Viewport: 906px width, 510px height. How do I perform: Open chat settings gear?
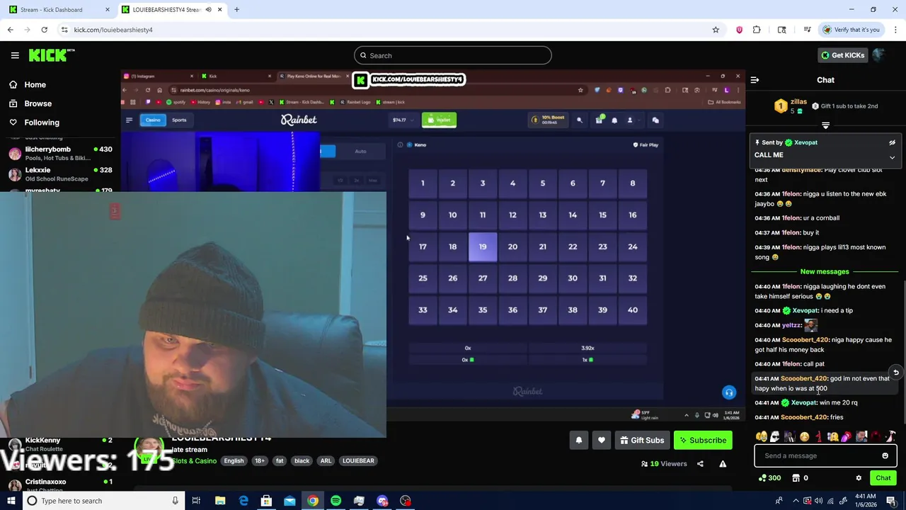[859, 478]
